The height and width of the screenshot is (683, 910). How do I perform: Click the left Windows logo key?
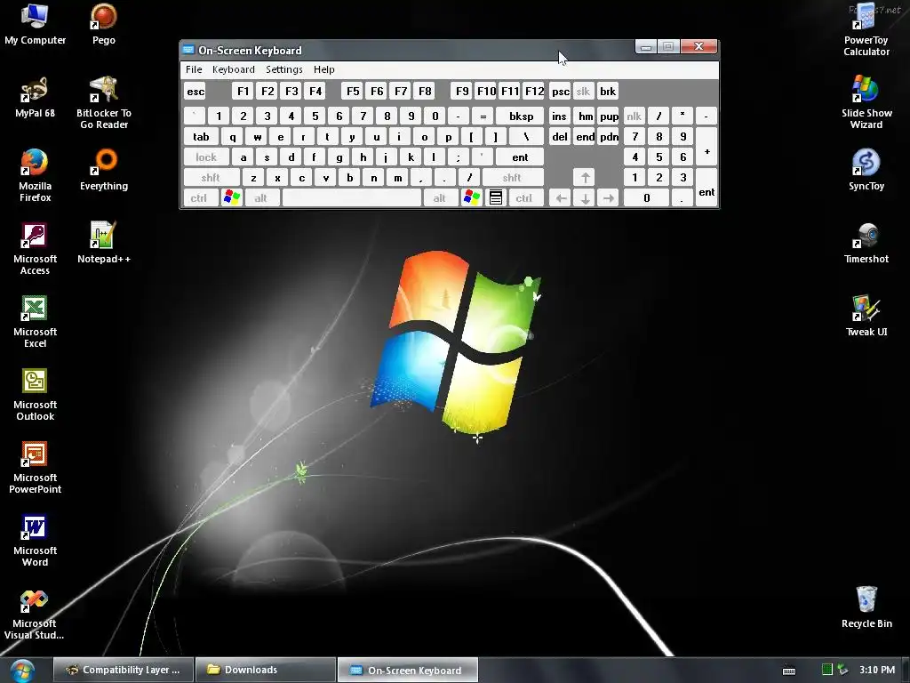[x=232, y=197]
